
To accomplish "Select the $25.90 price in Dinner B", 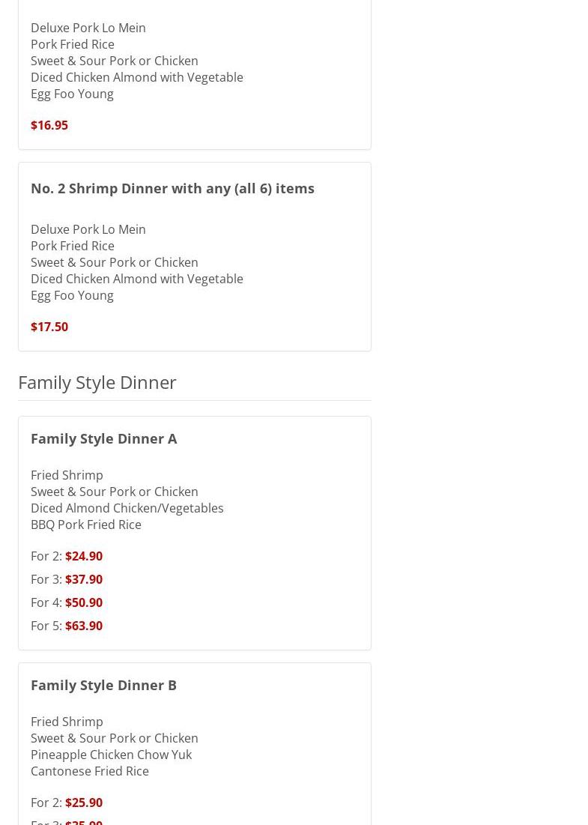I will coord(84,803).
